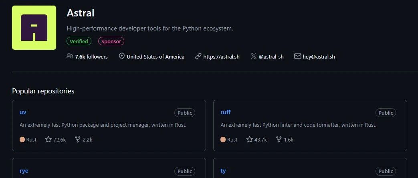
Task: Click the fork icon on the uv card
Action: [78, 139]
